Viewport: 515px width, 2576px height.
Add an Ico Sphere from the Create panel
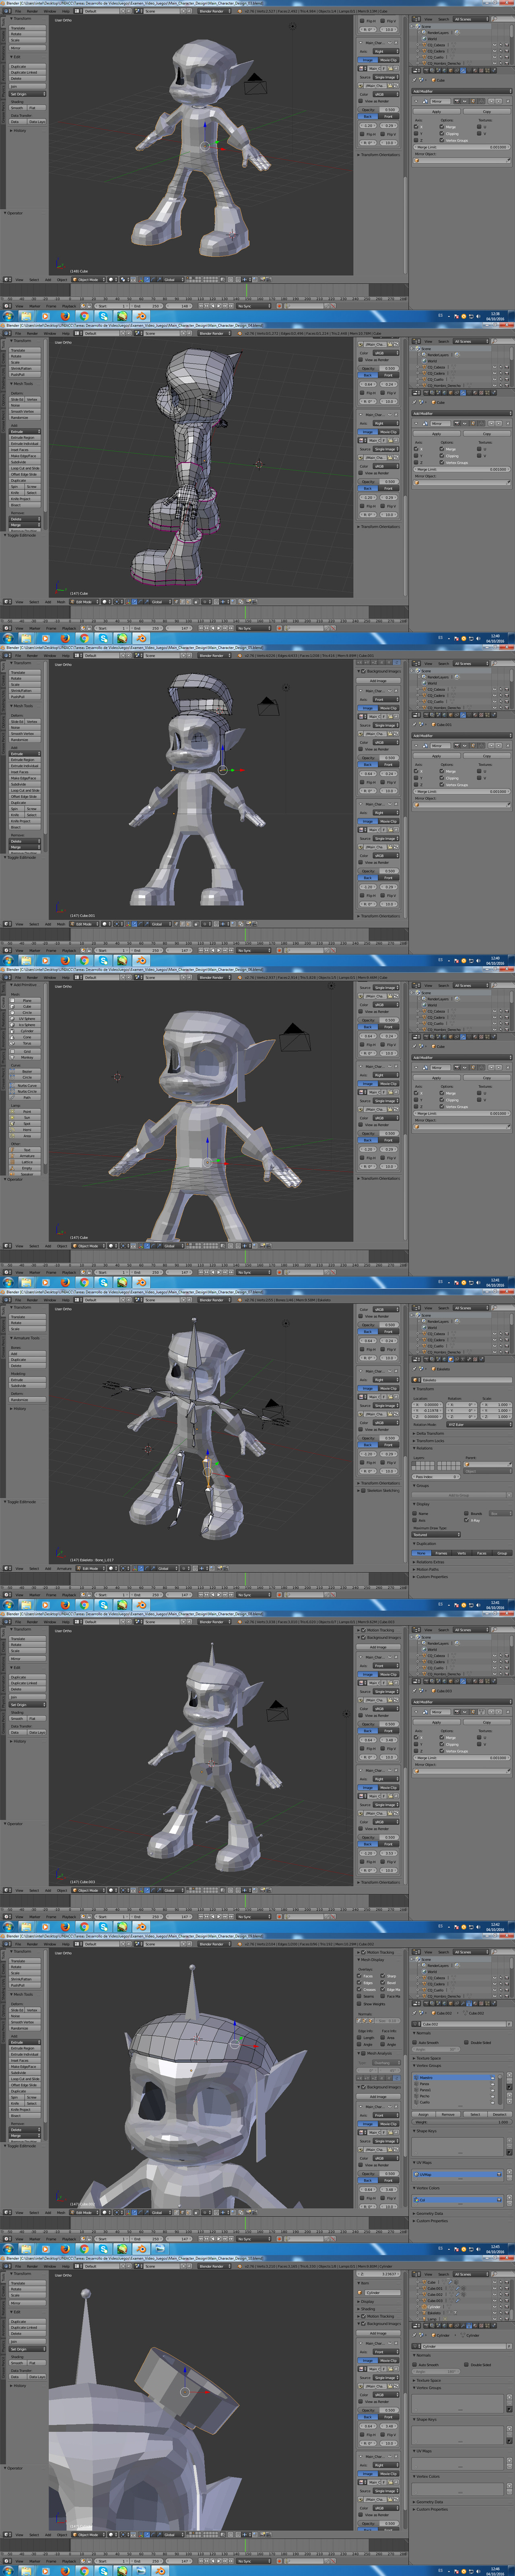click(25, 1025)
